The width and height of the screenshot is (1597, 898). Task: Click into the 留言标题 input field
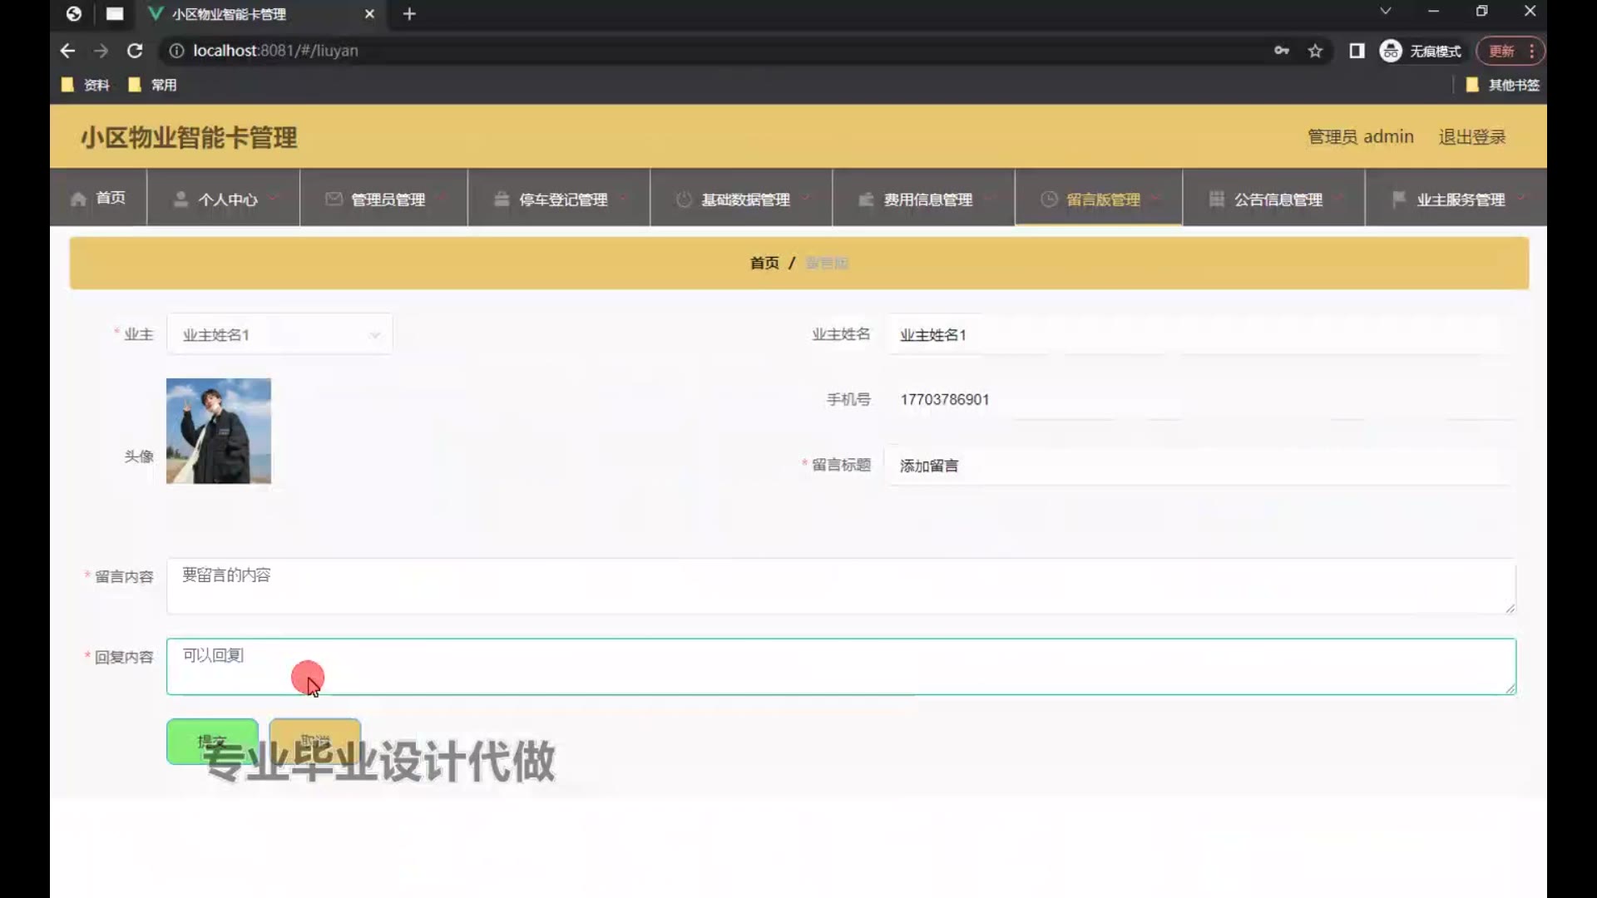tap(1198, 466)
